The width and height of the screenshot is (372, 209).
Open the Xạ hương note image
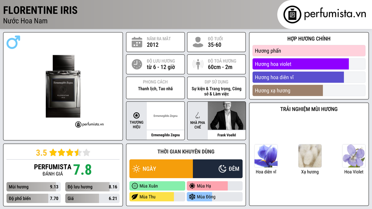(310, 156)
